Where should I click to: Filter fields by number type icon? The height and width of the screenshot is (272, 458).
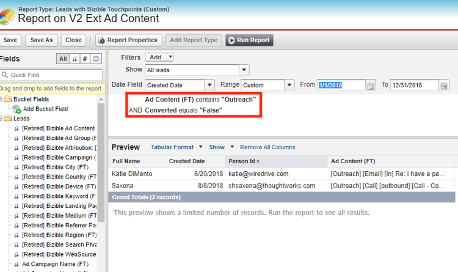coord(85,59)
